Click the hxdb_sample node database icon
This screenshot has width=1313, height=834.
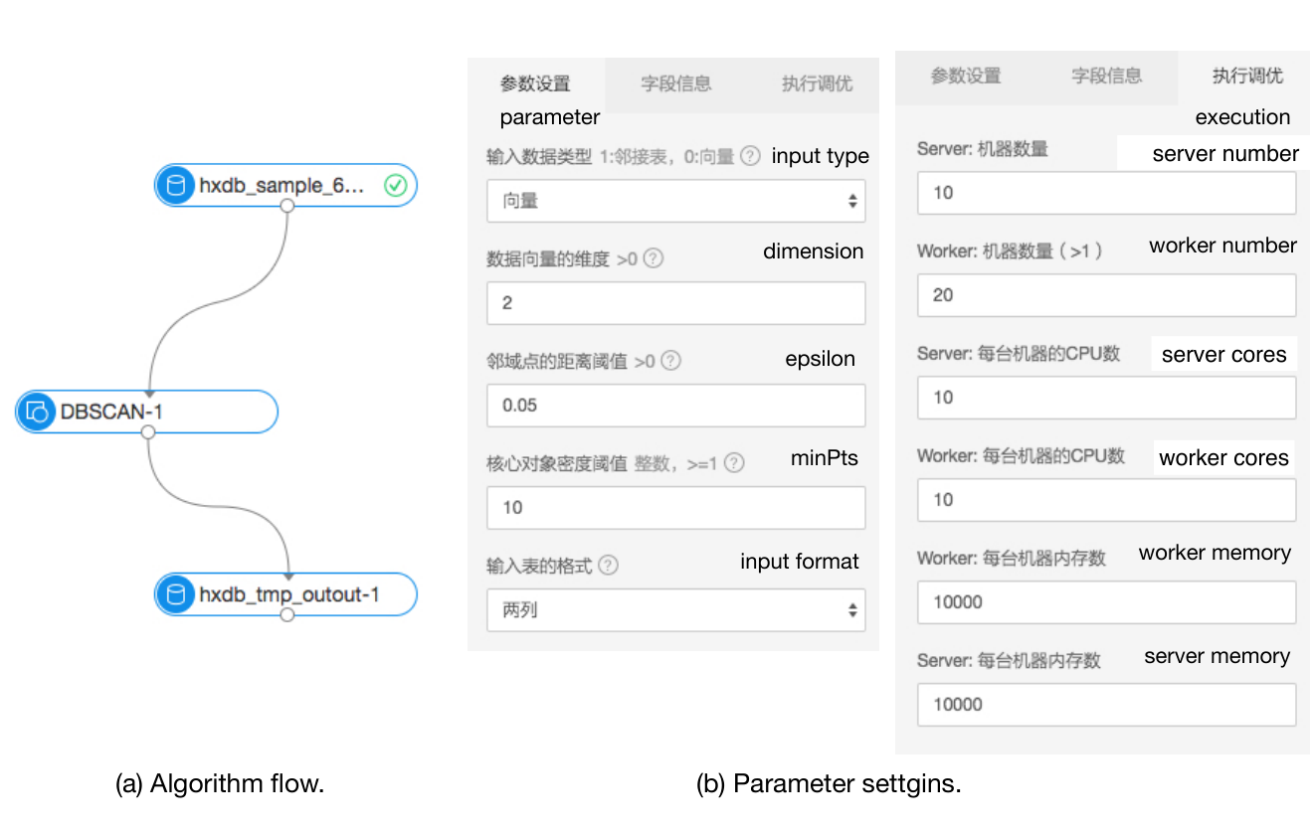pyautogui.click(x=176, y=185)
